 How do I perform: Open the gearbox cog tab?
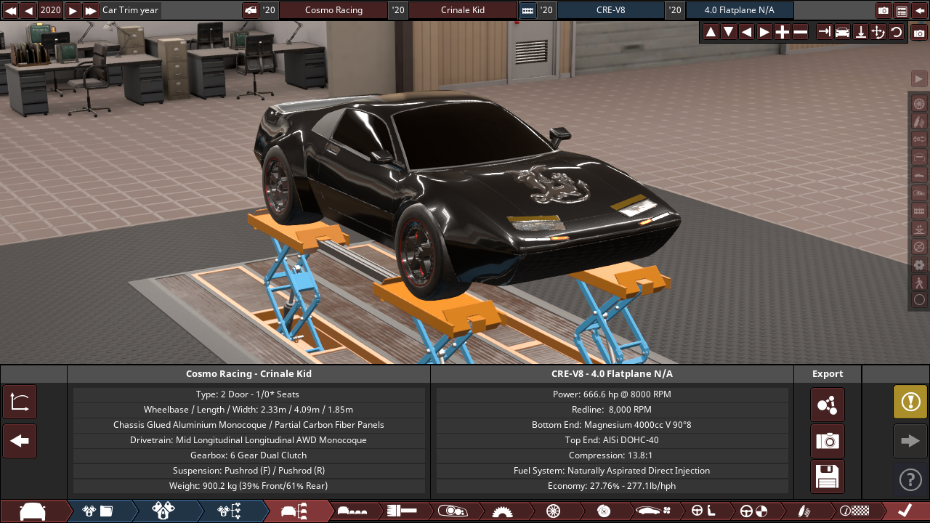click(x=502, y=511)
